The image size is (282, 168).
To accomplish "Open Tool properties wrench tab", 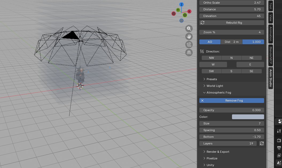I will [x=279, y=131].
